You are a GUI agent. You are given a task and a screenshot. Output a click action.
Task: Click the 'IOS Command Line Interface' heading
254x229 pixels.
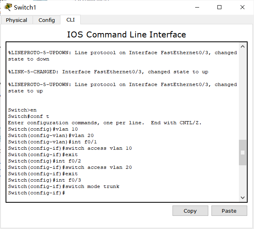[x=126, y=35]
